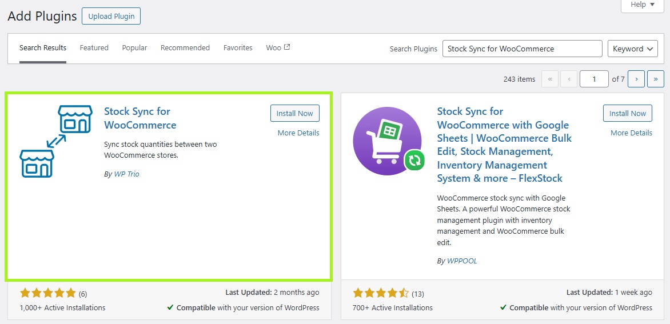Open the WPPOOL author link
Screen dimensions: 670x324
[462, 261]
